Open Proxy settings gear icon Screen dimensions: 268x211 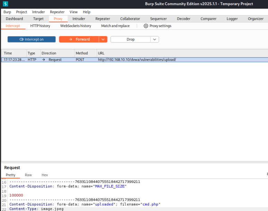tap(146, 26)
